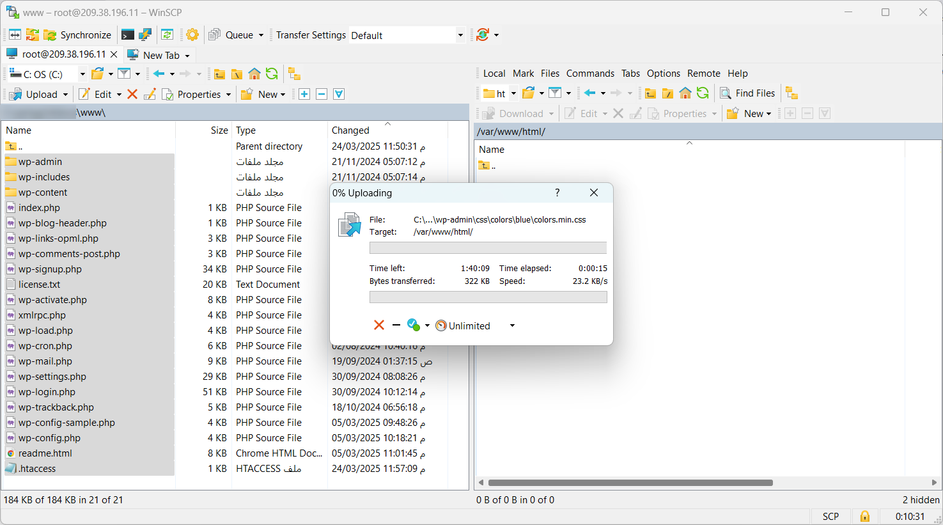Open Transfer Settings Default combo box
Viewport: 943px width, 525px height.
pyautogui.click(x=407, y=35)
